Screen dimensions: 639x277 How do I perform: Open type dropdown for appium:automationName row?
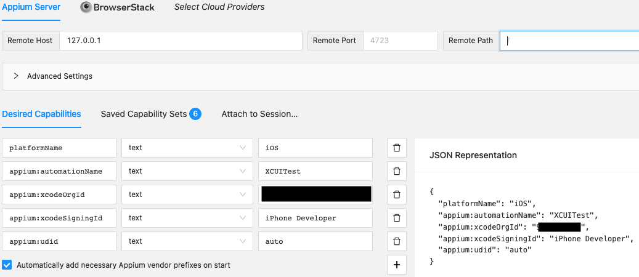[187, 171]
